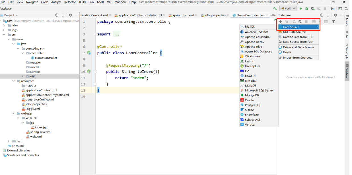Viewport: 352px width, 175px height.
Task: Open the jdbc.properties editor tab
Action: (x=215, y=15)
